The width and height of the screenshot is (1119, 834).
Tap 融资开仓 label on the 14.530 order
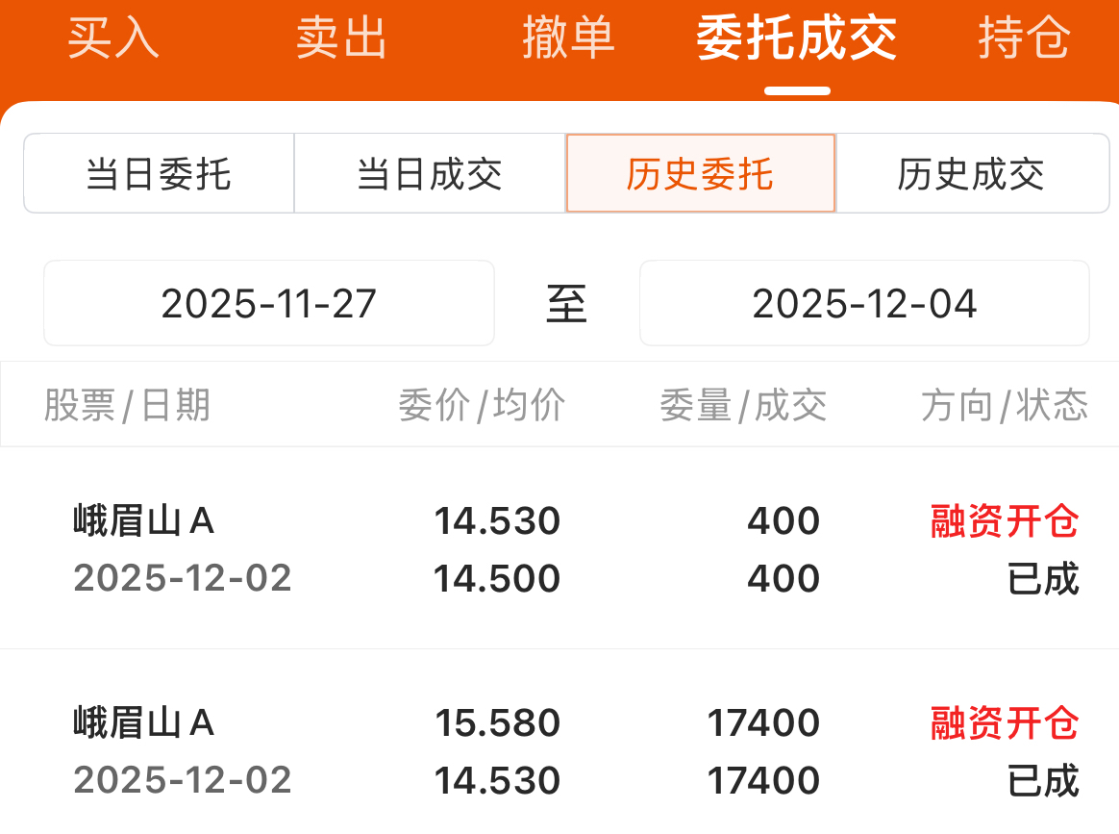tap(1005, 521)
